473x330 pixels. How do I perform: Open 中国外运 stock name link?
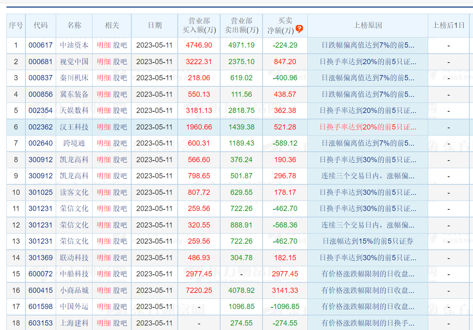(74, 307)
